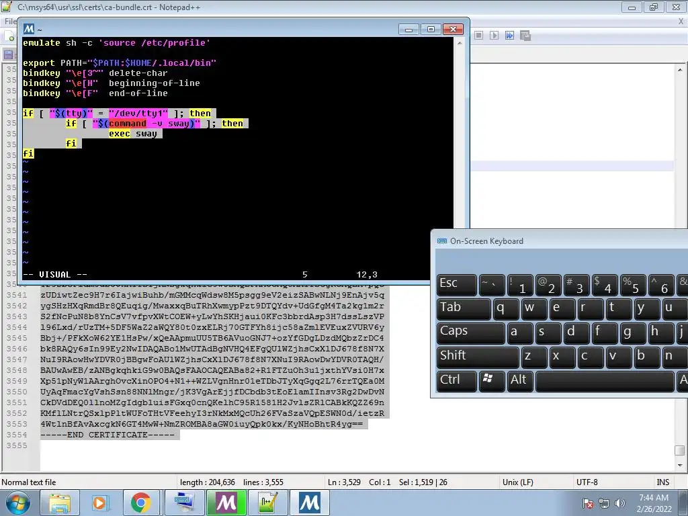Viewport: 688px width, 516px height.
Task: Launch Windows Media Player from taskbar
Action: (100, 503)
